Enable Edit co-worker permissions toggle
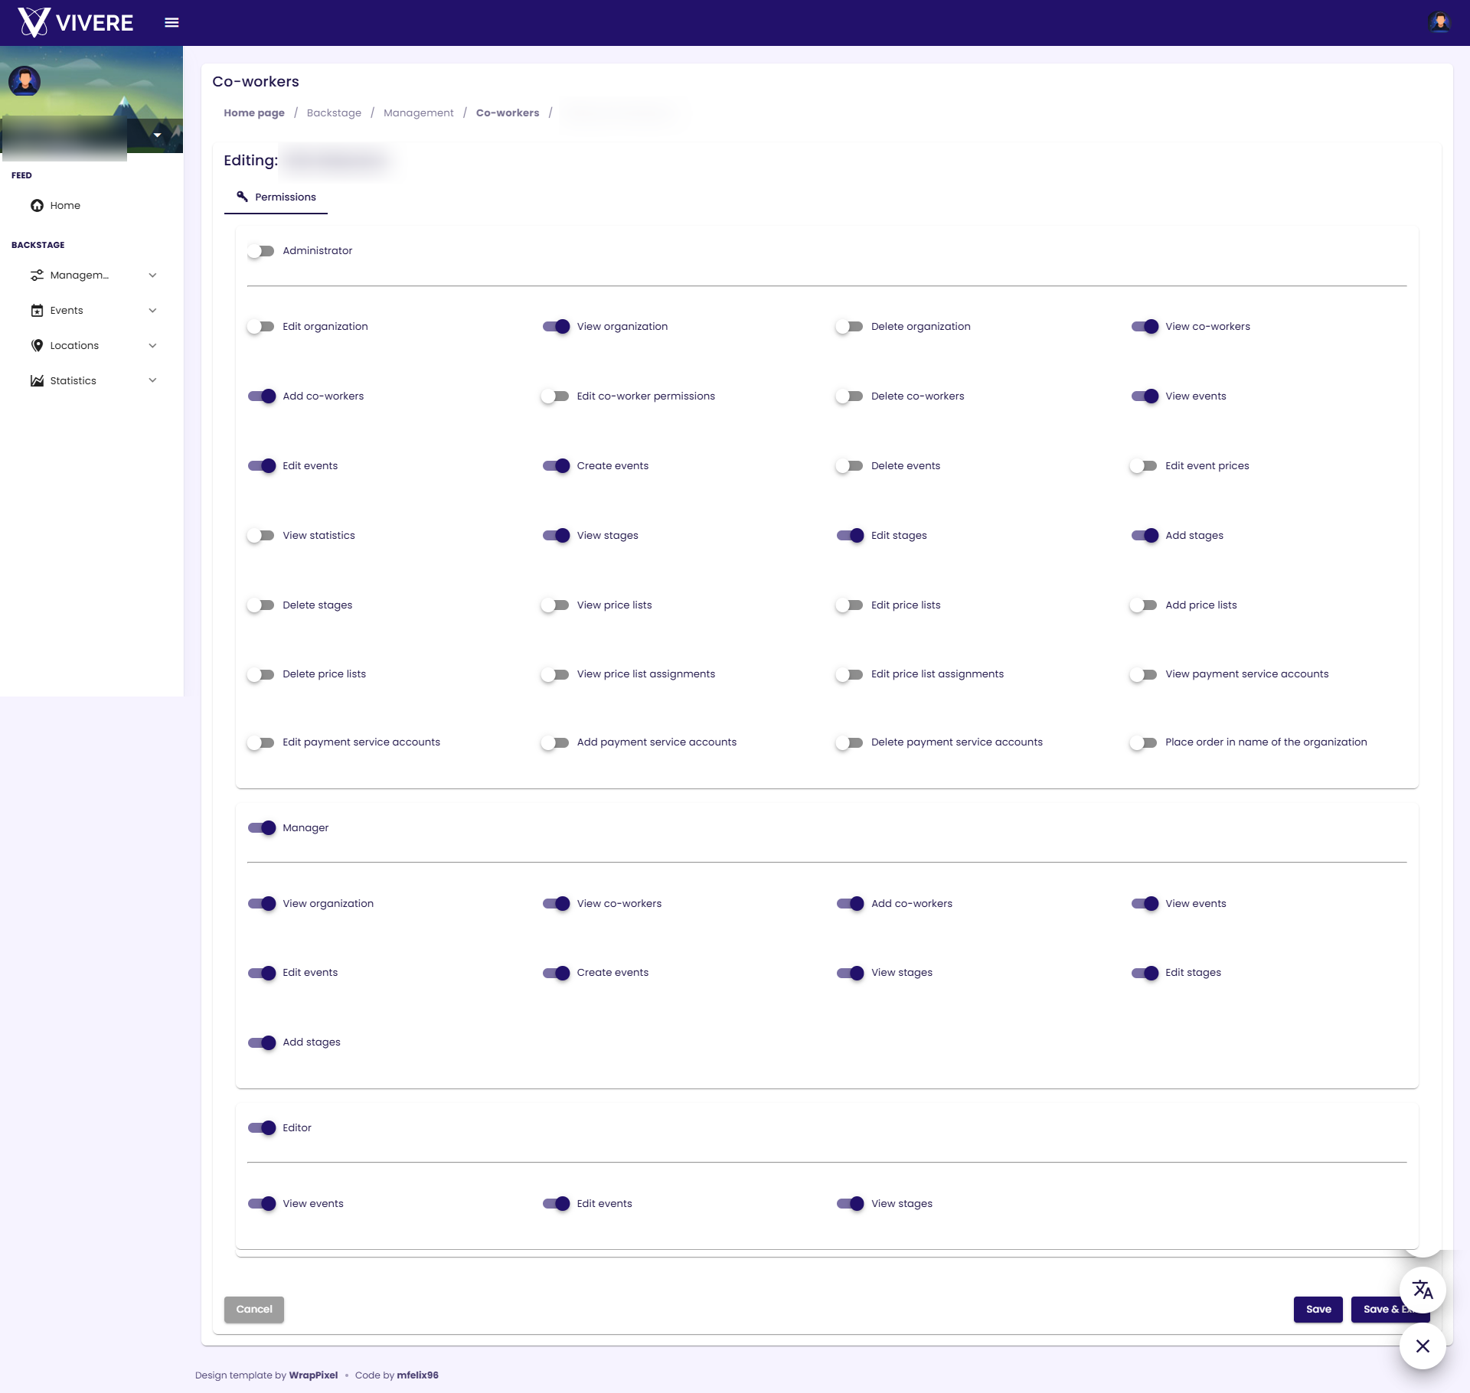Image resolution: width=1470 pixels, height=1393 pixels. tap(555, 396)
